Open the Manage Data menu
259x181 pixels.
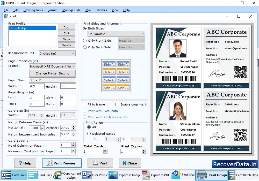(x=71, y=10)
